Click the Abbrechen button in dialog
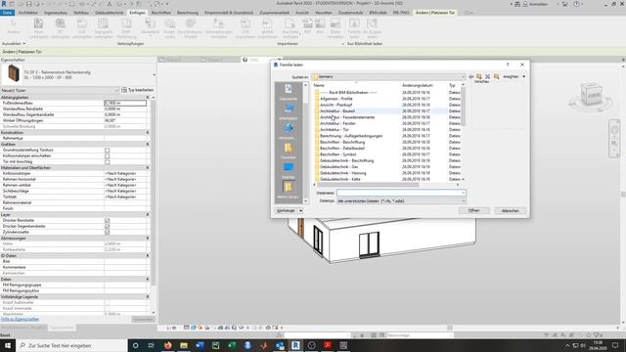The image size is (626, 352). click(x=511, y=211)
